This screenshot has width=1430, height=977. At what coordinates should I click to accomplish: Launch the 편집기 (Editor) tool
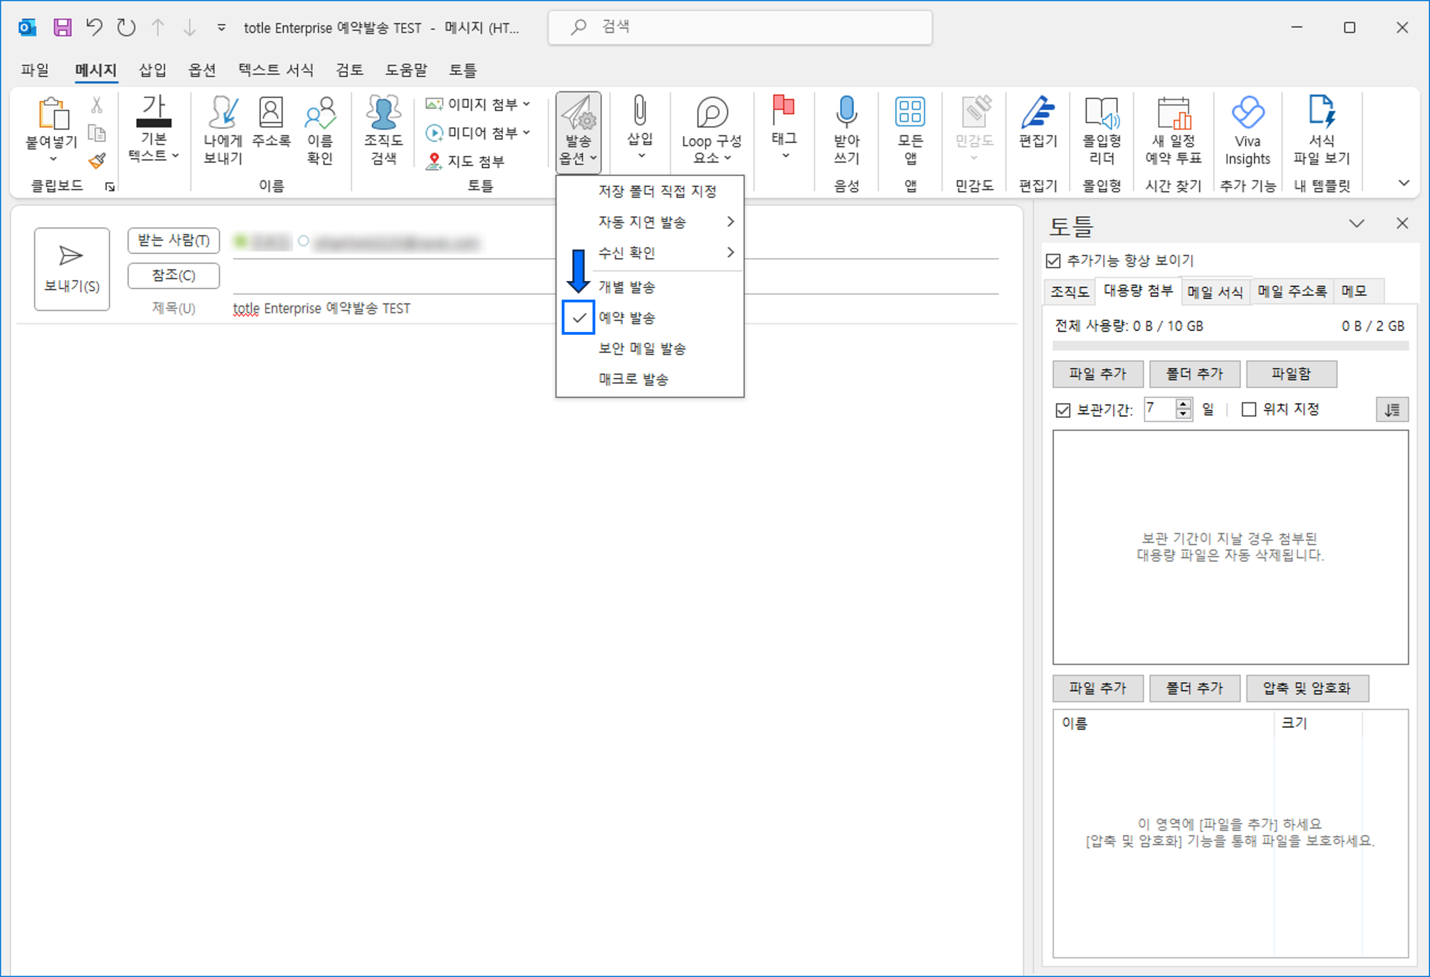(1038, 131)
